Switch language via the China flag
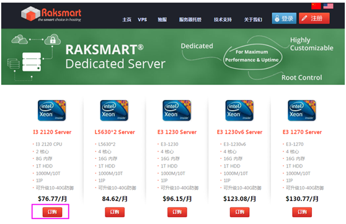346x224 pixels. point(316,6)
